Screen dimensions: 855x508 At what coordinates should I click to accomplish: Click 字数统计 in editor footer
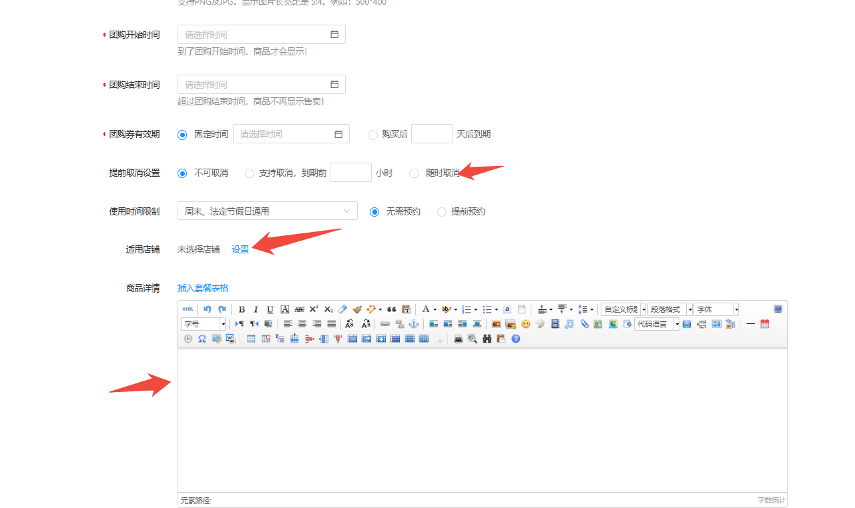tap(771, 500)
